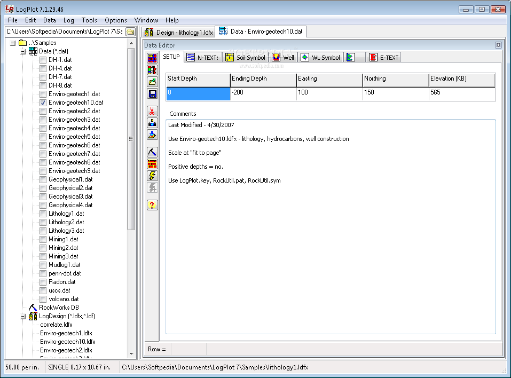Collapse the Data (*.dat) tree node
Viewport: 511px width, 378px height.
click(23, 51)
